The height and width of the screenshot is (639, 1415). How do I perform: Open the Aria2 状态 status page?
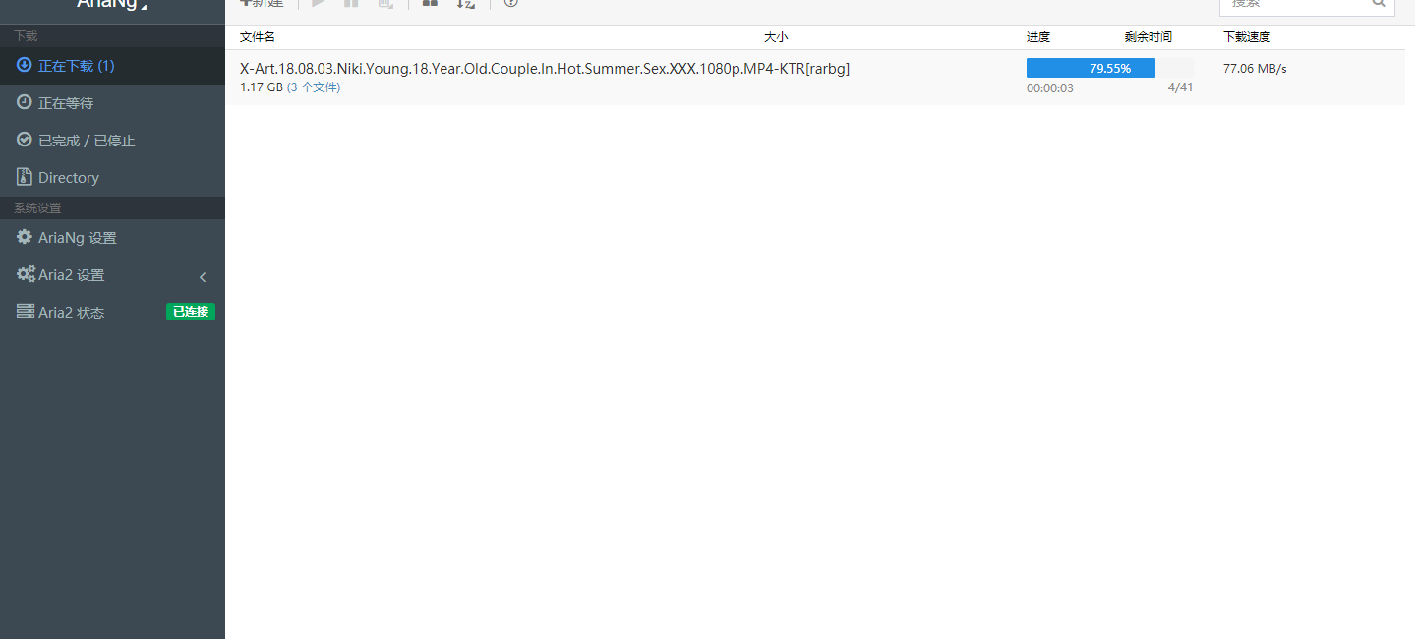point(112,313)
